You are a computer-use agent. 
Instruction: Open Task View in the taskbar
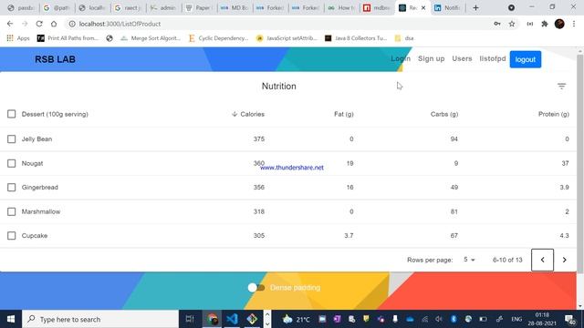coord(190,319)
